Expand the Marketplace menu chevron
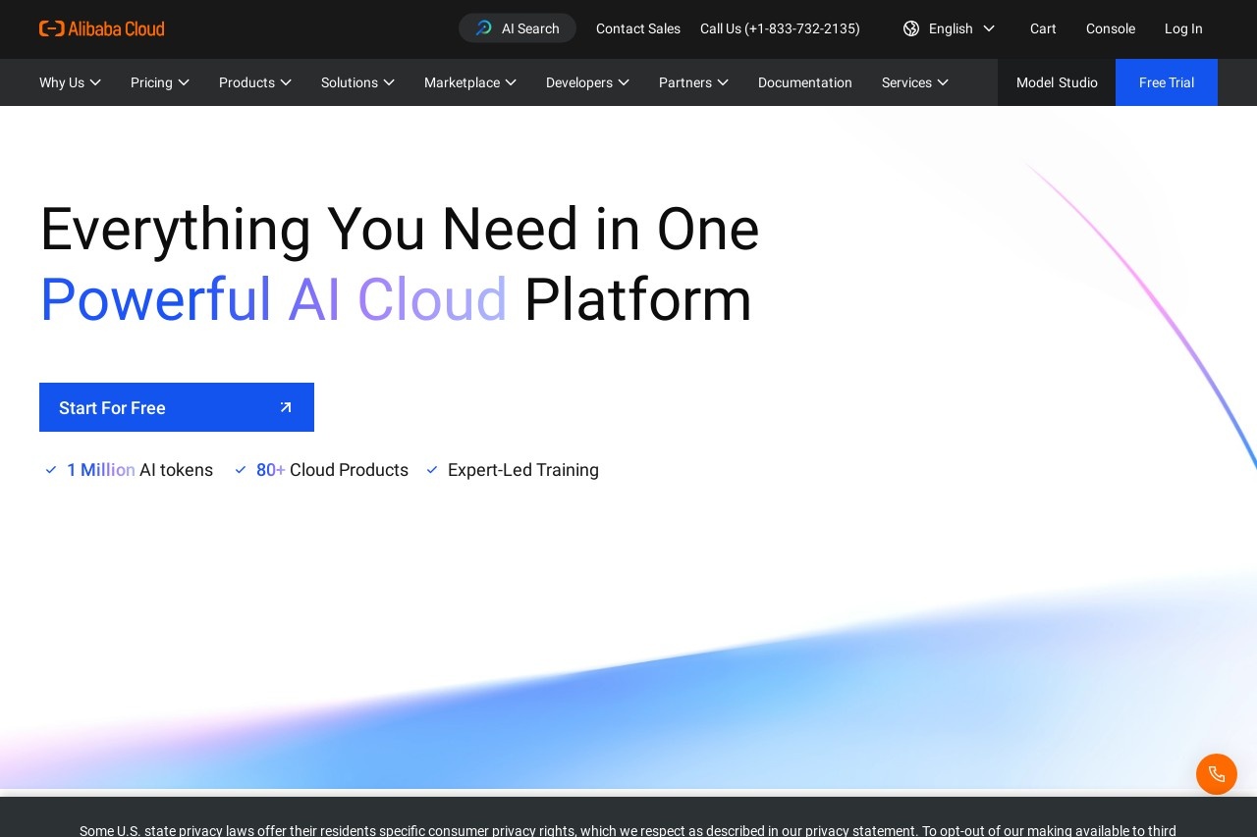Viewport: 1257px width, 837px height. [x=511, y=82]
